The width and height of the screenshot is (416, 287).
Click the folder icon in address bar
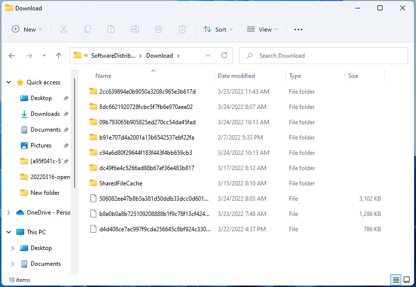click(77, 55)
